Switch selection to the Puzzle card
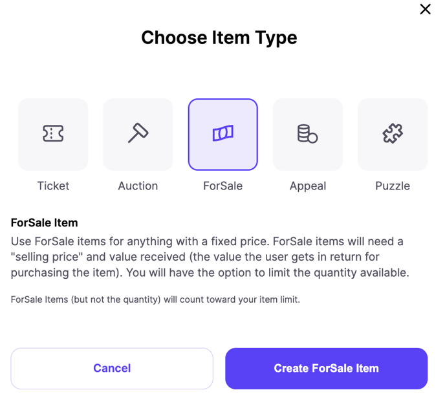Image resolution: width=445 pixels, height=401 pixels. click(393, 135)
